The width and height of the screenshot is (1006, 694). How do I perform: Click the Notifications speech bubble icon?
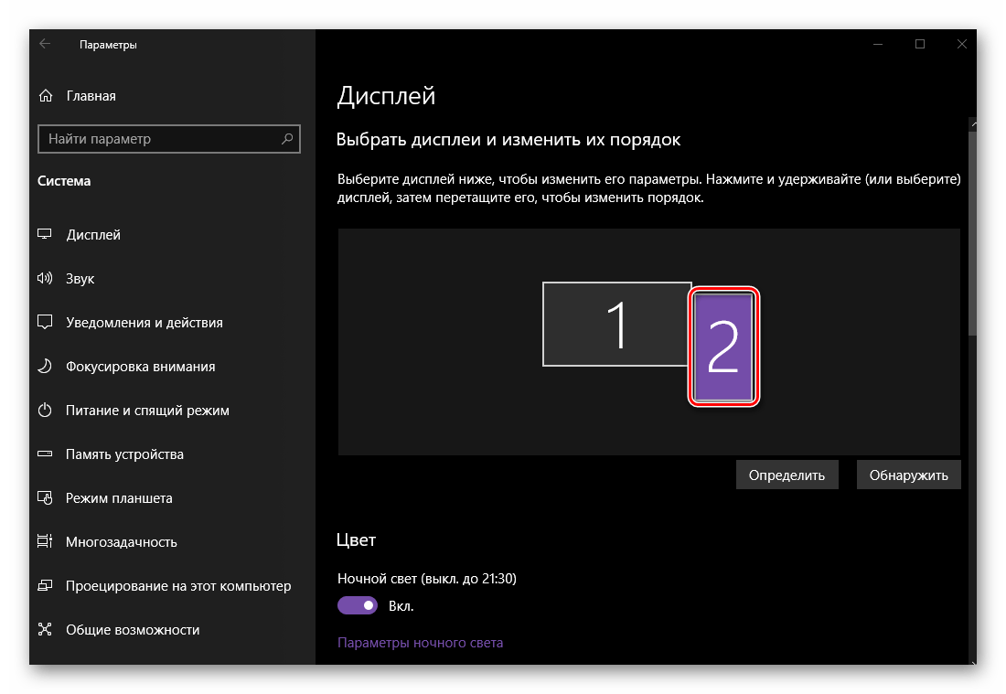(44, 322)
